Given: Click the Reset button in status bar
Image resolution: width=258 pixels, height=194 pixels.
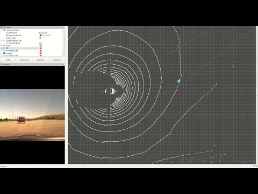Looking at the screenshot, I should tap(4, 166).
